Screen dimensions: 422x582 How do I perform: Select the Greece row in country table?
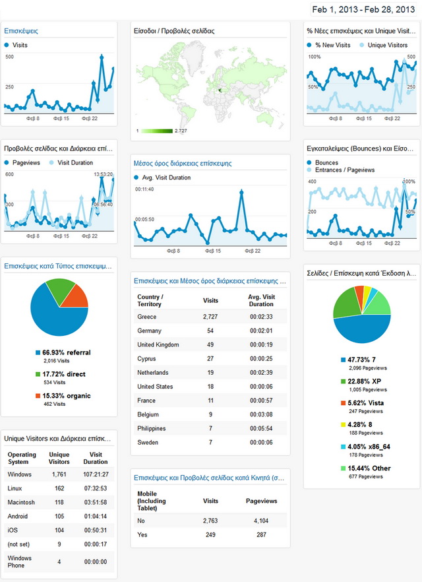209,317
